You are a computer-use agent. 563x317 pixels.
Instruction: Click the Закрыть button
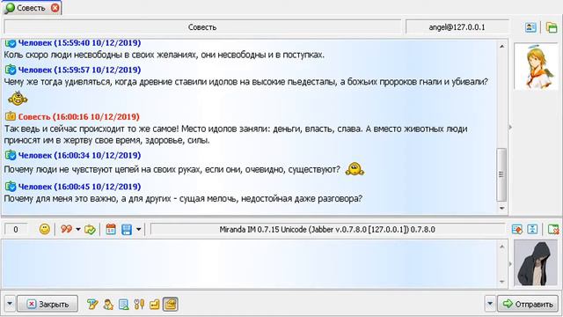[x=48, y=304]
